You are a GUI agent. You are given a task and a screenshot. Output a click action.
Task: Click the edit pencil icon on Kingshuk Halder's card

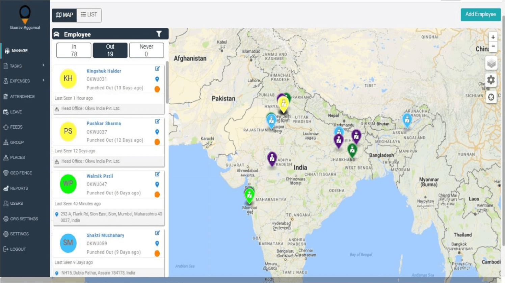point(157,69)
